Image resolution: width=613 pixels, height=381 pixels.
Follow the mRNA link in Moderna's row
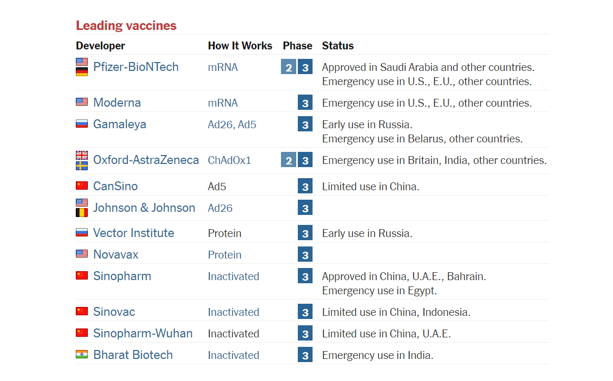click(223, 103)
